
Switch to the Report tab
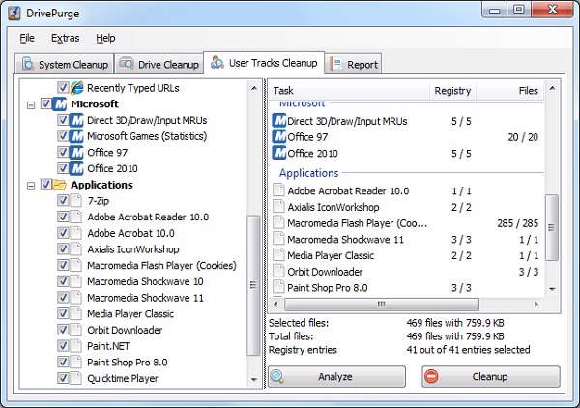(x=353, y=64)
